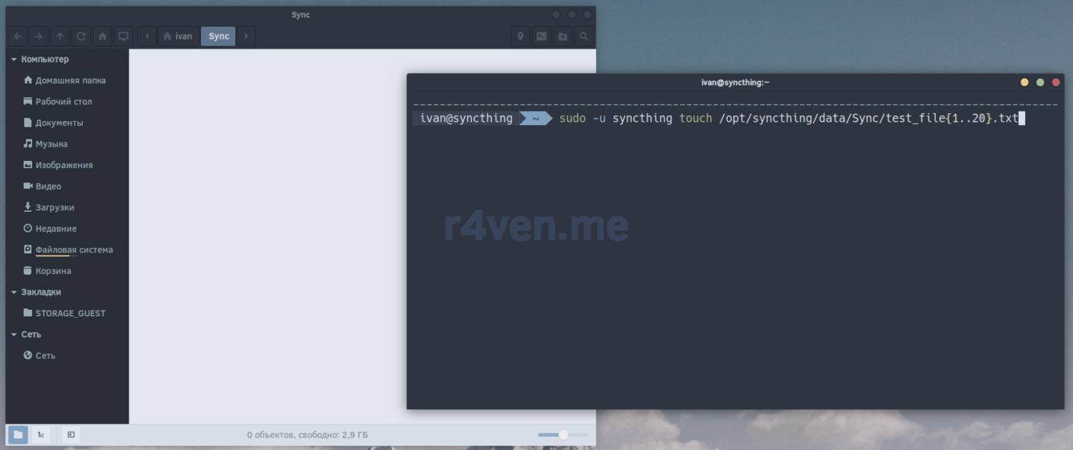Open terminal here via toolbar icon
Image resolution: width=1073 pixels, height=450 pixels.
[x=542, y=36]
